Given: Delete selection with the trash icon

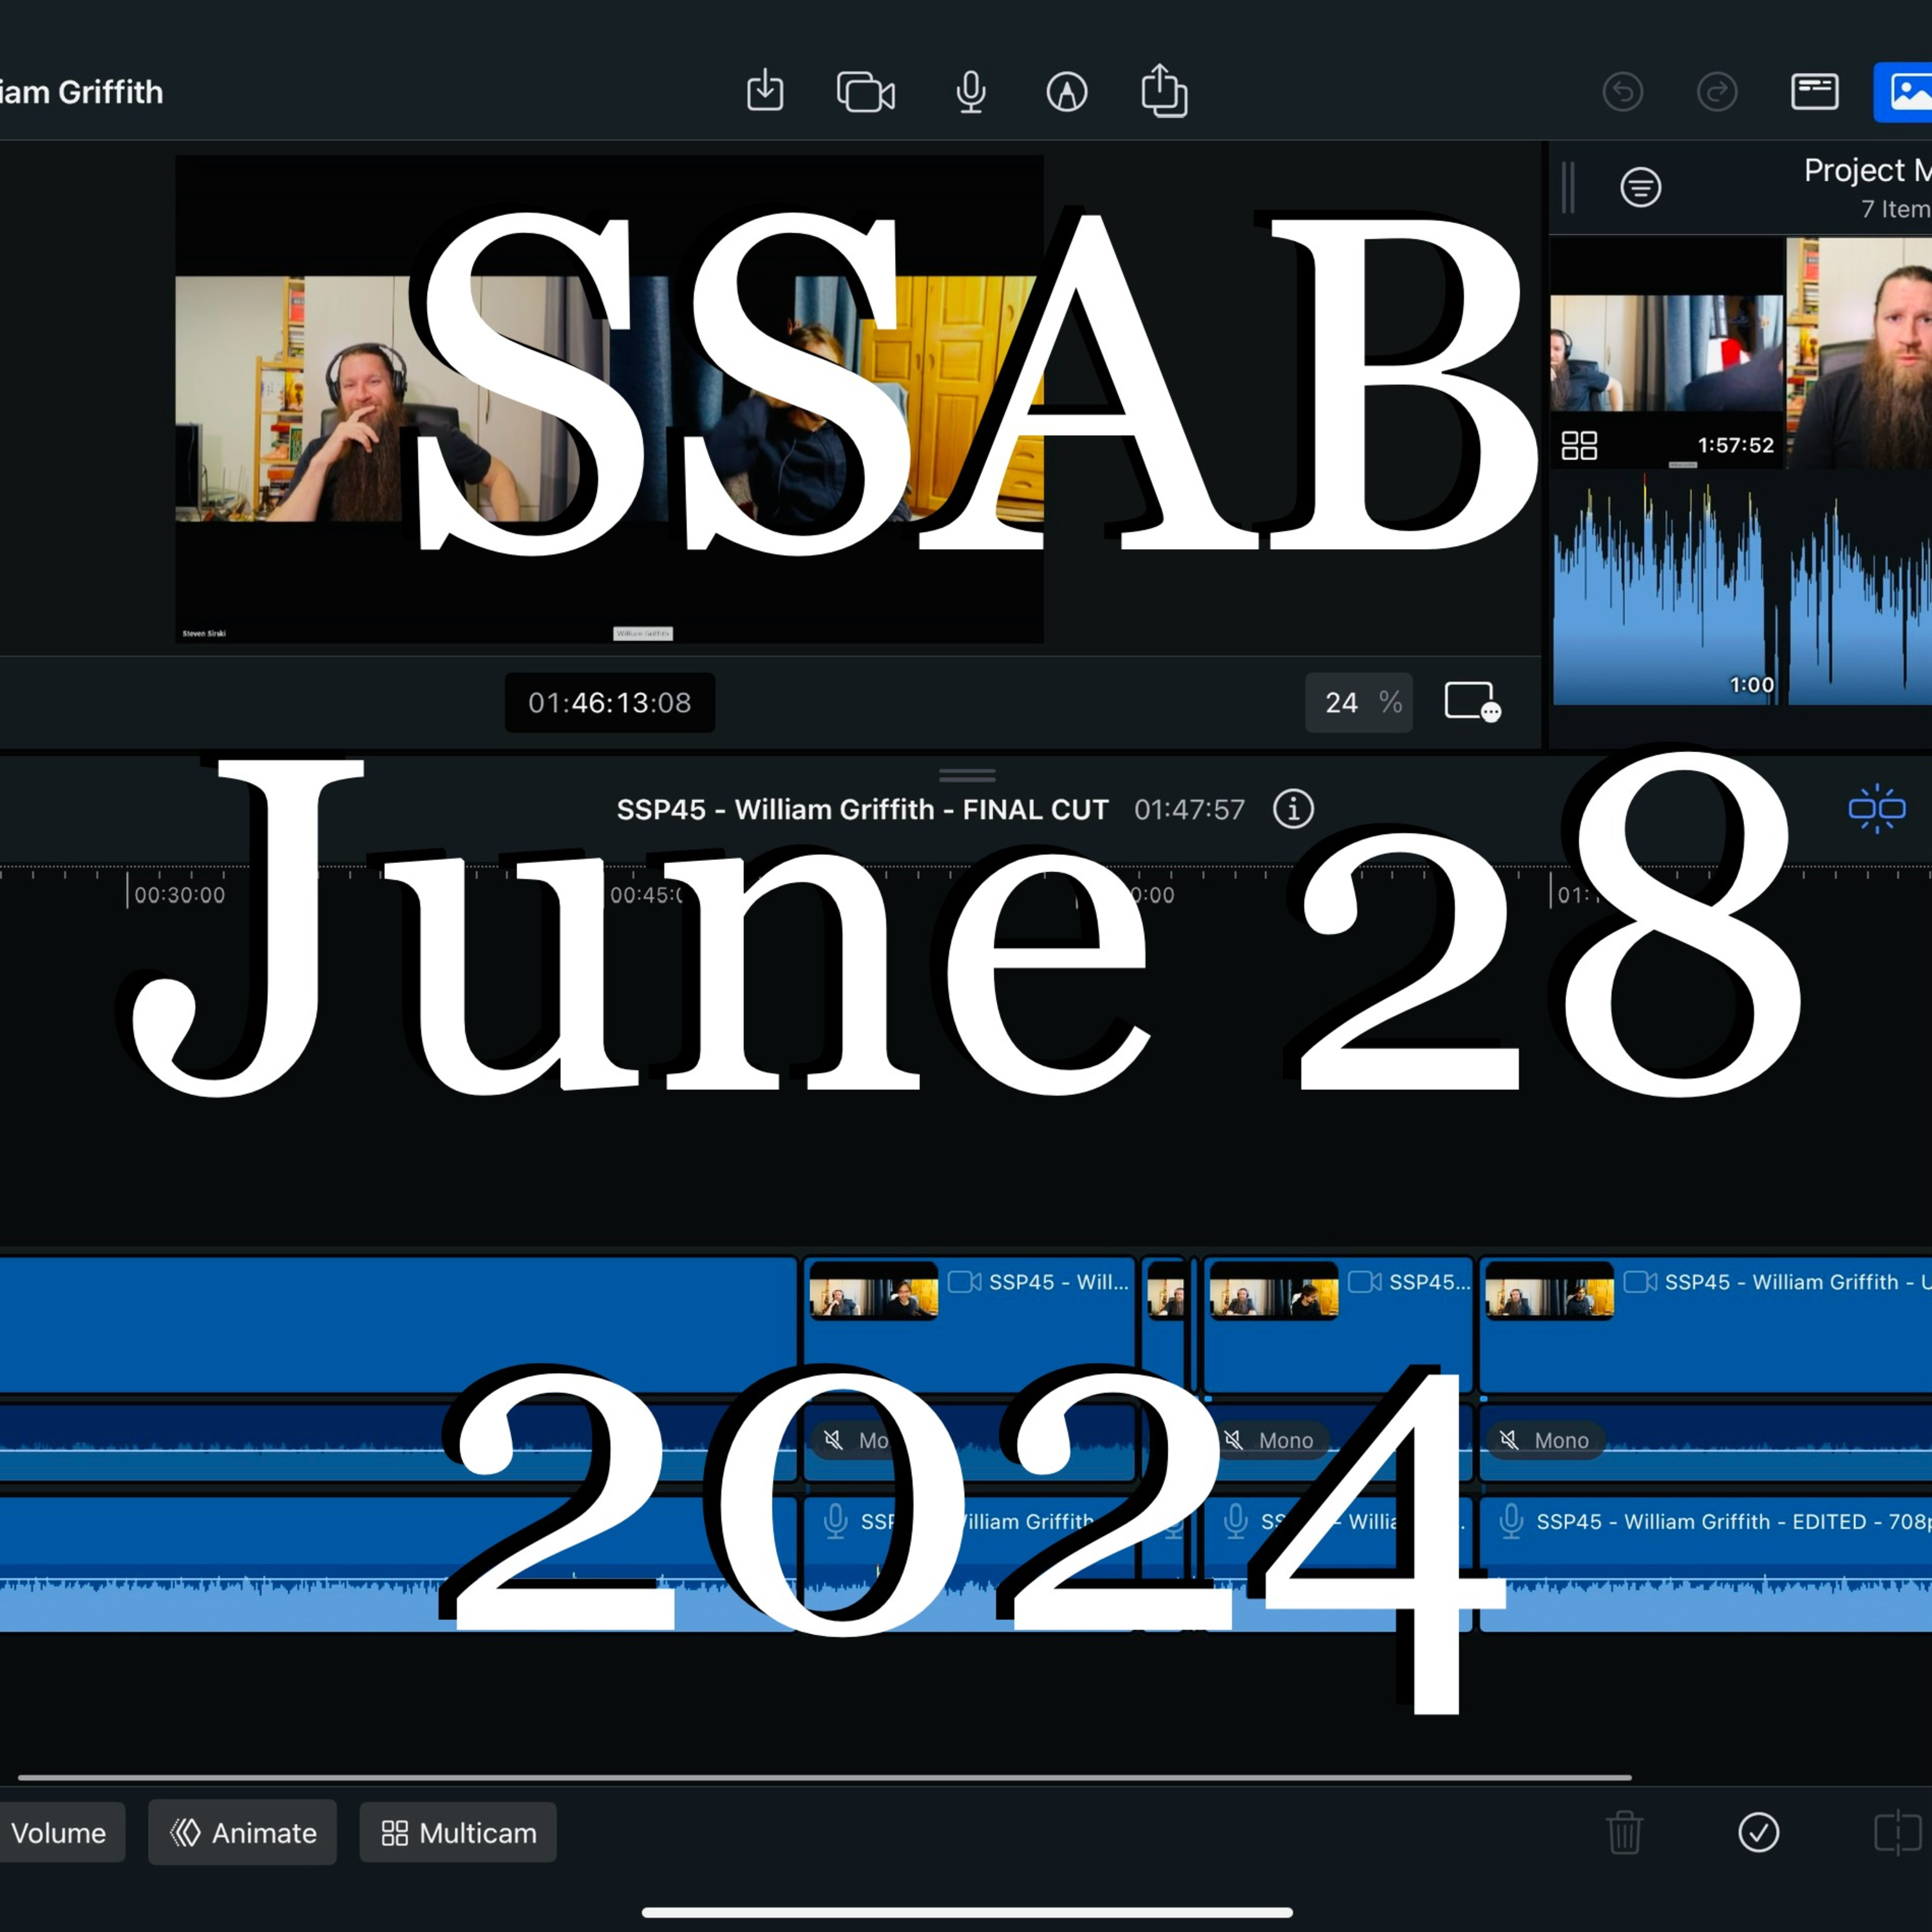Looking at the screenshot, I should coord(1624,1832).
